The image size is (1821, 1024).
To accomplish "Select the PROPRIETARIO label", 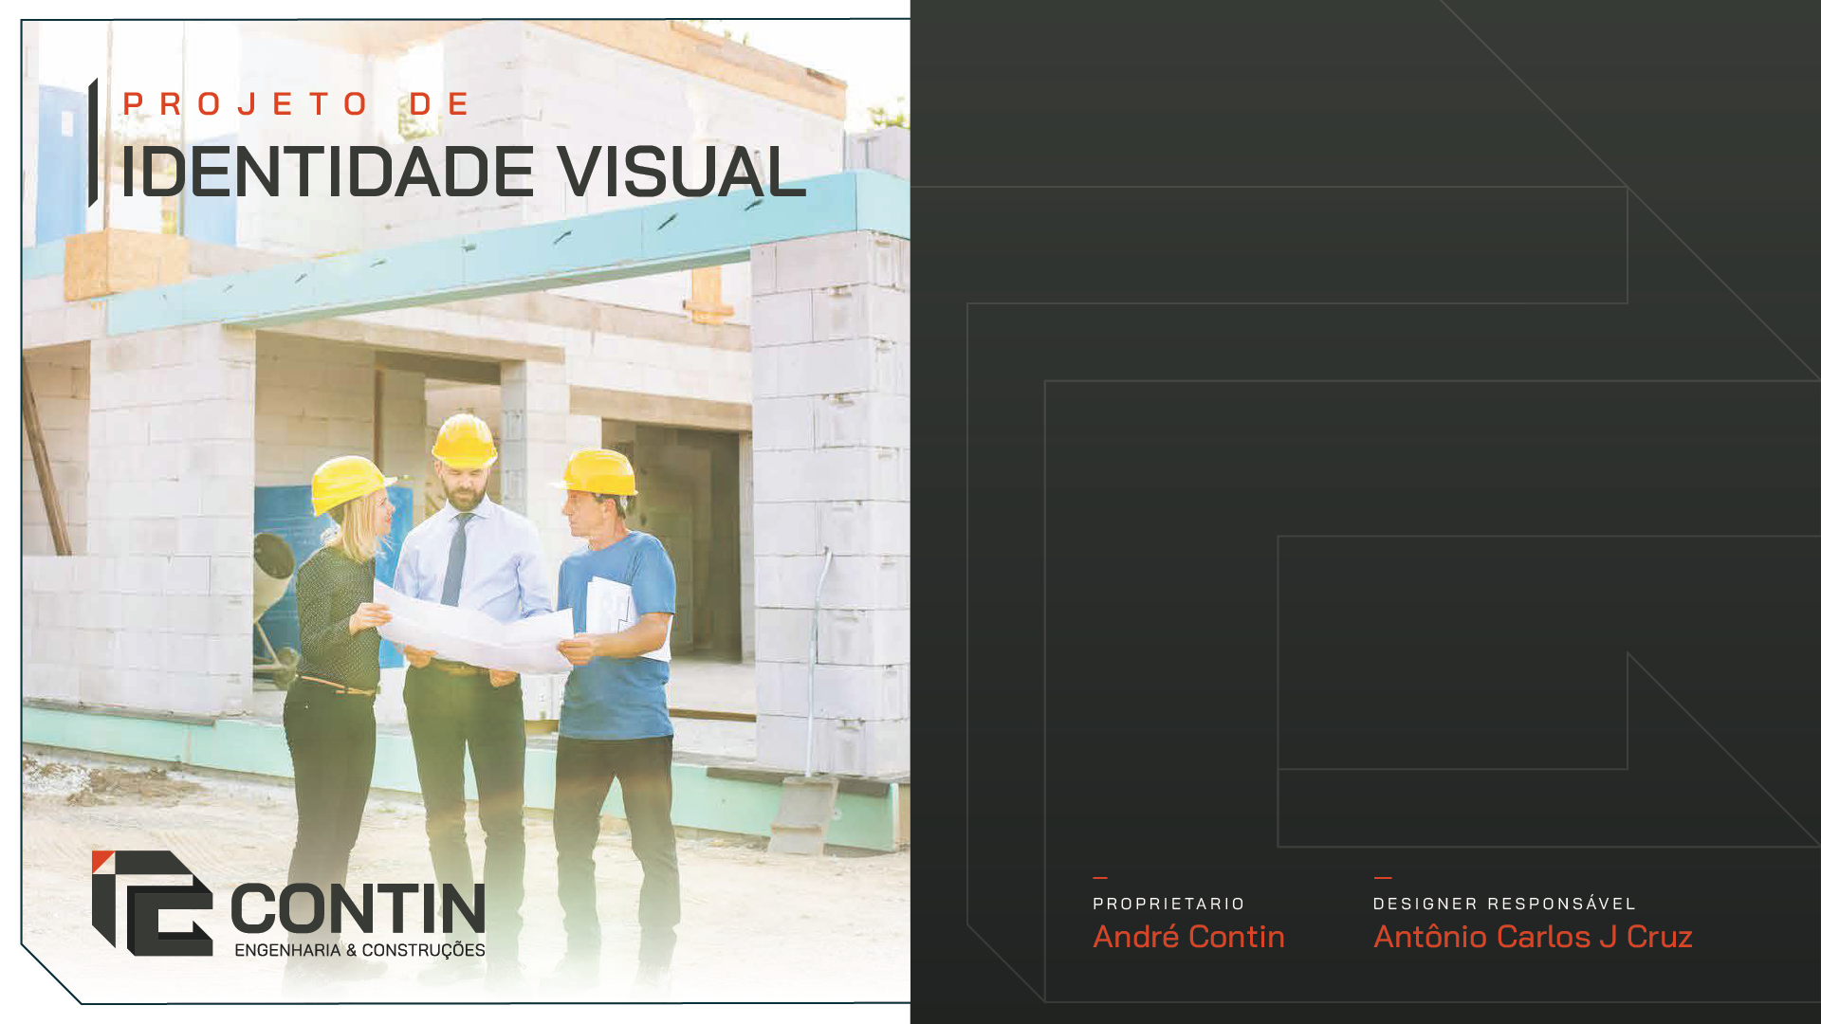I will (1168, 904).
